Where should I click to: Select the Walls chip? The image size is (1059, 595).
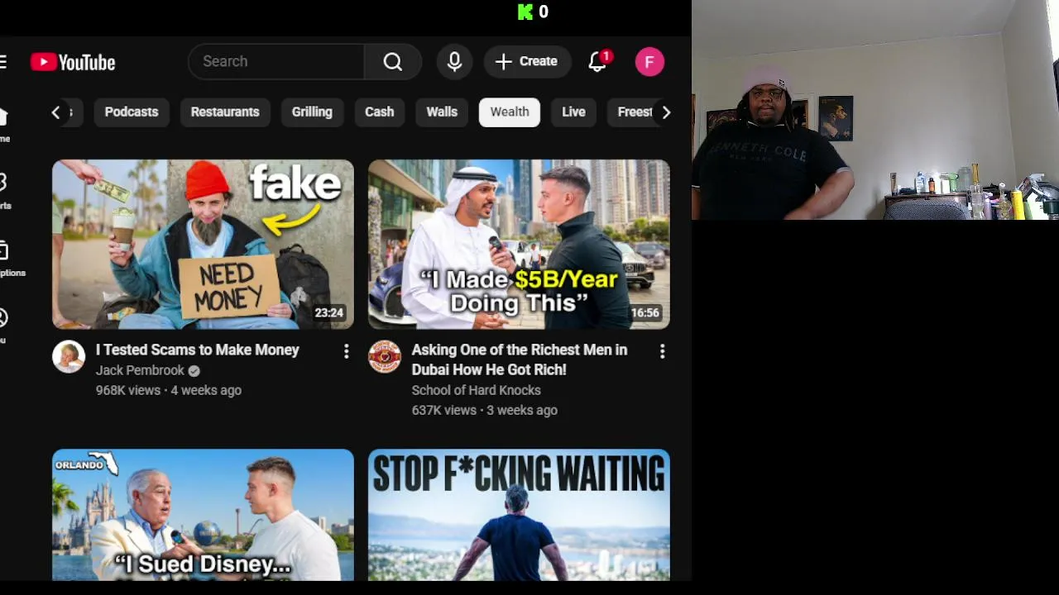click(442, 112)
